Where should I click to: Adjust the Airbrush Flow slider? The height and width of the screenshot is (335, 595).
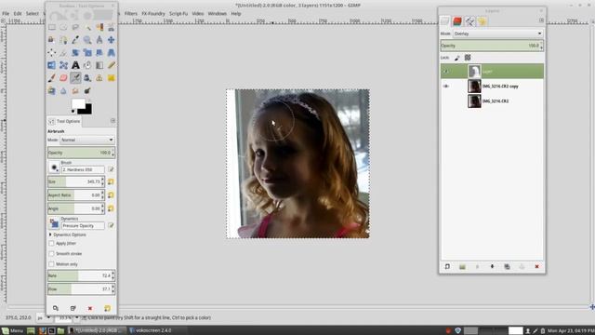click(x=81, y=289)
